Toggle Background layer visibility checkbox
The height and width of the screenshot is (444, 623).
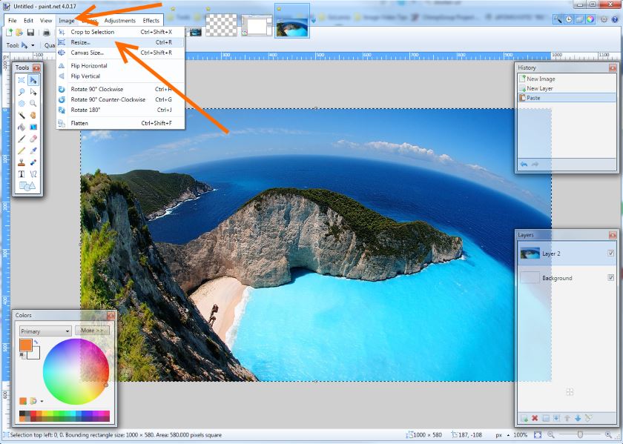coord(610,278)
